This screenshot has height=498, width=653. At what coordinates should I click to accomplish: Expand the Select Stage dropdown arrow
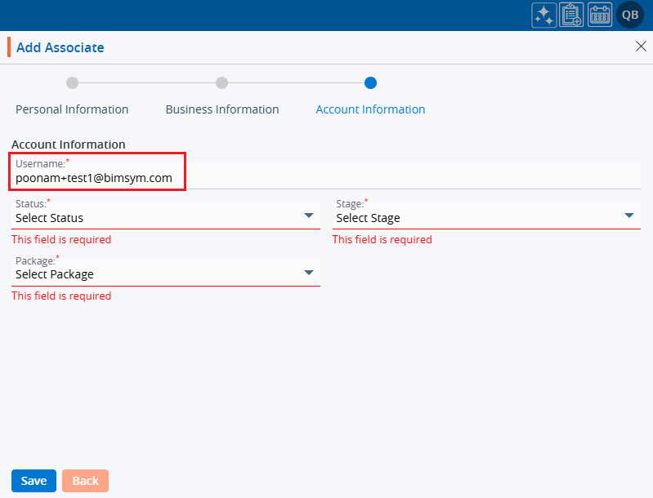tap(629, 216)
